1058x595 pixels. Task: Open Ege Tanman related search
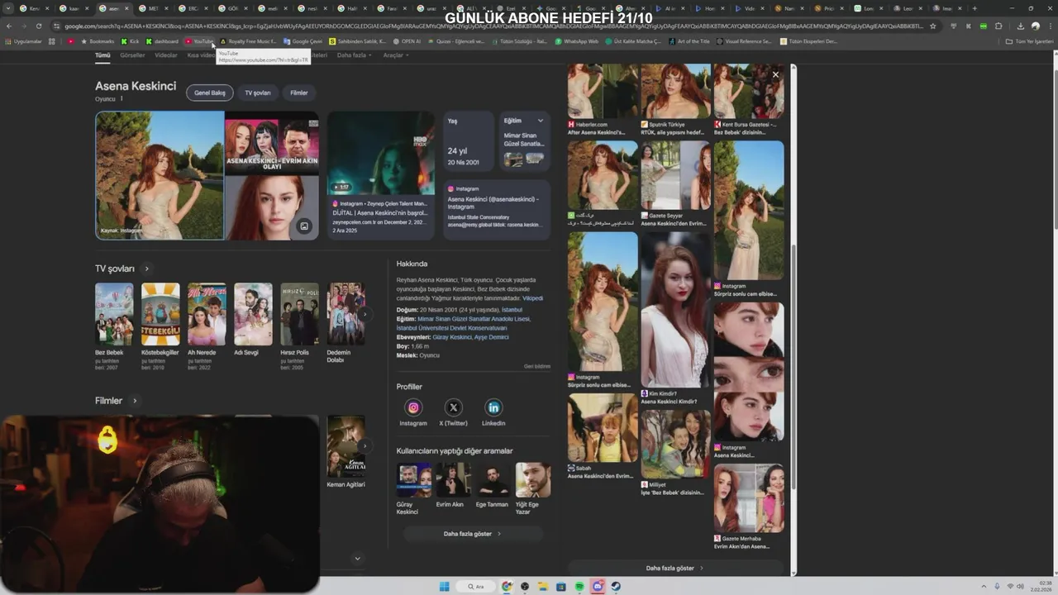coord(493,484)
